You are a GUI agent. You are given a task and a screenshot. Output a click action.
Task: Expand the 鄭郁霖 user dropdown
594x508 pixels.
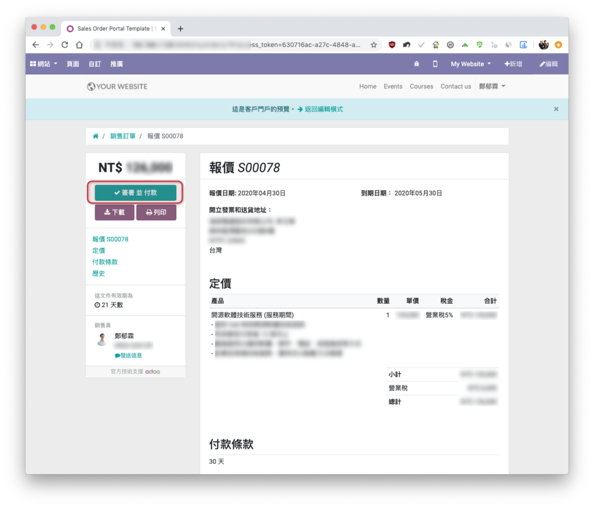click(492, 87)
